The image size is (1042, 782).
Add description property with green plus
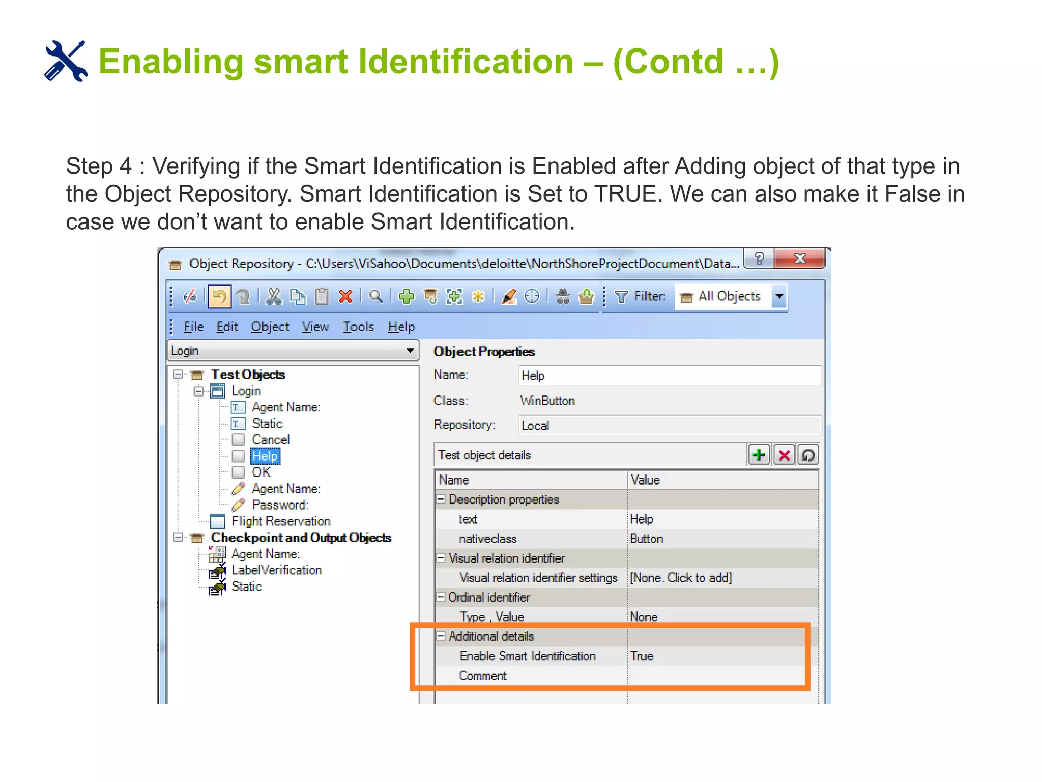pos(759,455)
